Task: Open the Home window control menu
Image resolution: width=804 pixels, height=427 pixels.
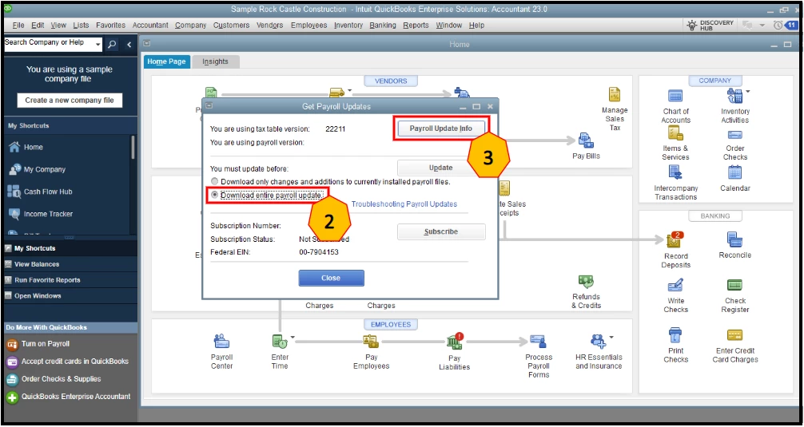Action: pos(146,44)
